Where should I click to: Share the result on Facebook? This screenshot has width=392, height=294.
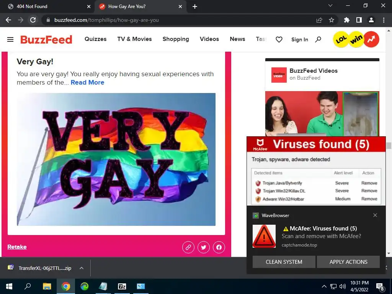(219, 247)
